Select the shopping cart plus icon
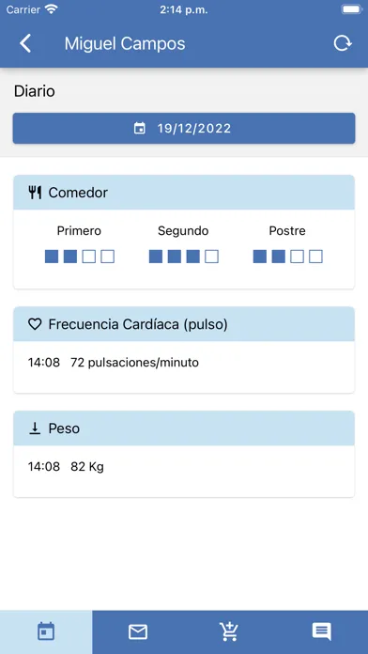Screen dimensions: 368x654 (x=230, y=631)
